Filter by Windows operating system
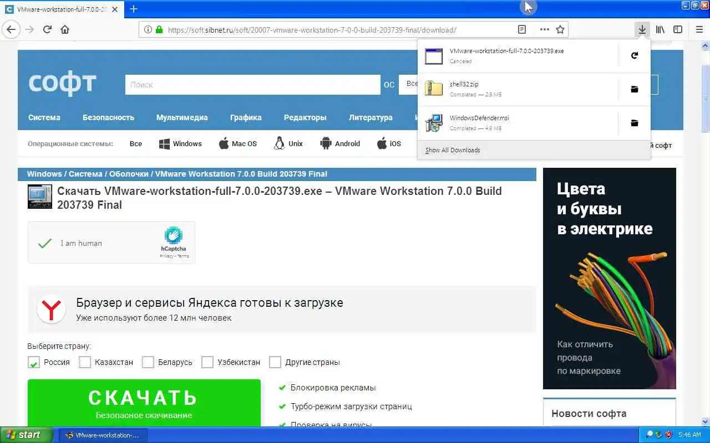 point(180,143)
